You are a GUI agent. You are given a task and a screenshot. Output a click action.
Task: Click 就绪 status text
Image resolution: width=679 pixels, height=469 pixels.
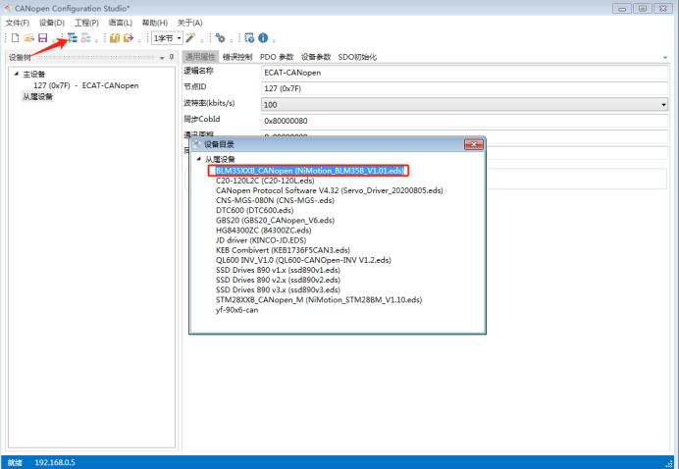click(x=15, y=462)
